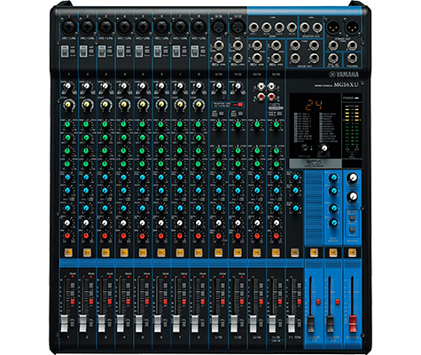The width and height of the screenshot is (421, 355).
Task: Click the channel 8 white FX send knob
Action: click(199, 223)
